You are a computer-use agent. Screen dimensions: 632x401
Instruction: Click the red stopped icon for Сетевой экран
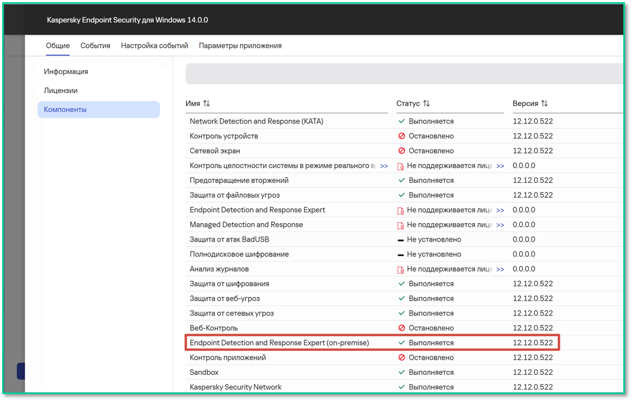coord(401,151)
